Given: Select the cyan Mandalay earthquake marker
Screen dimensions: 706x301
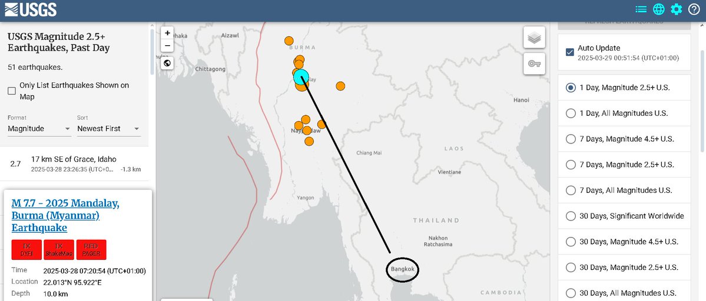Looking at the screenshot, I should pyautogui.click(x=301, y=77).
